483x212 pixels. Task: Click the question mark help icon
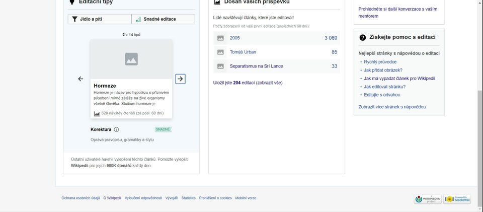(x=363, y=38)
